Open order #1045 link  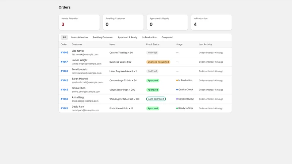64,108
